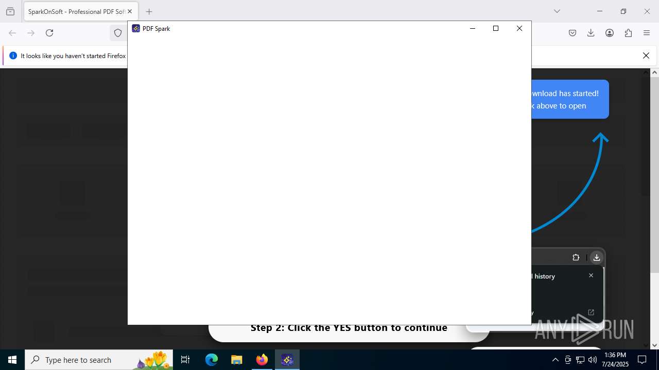659x370 pixels.
Task: Minimize the PDF Spark window
Action: [472, 29]
